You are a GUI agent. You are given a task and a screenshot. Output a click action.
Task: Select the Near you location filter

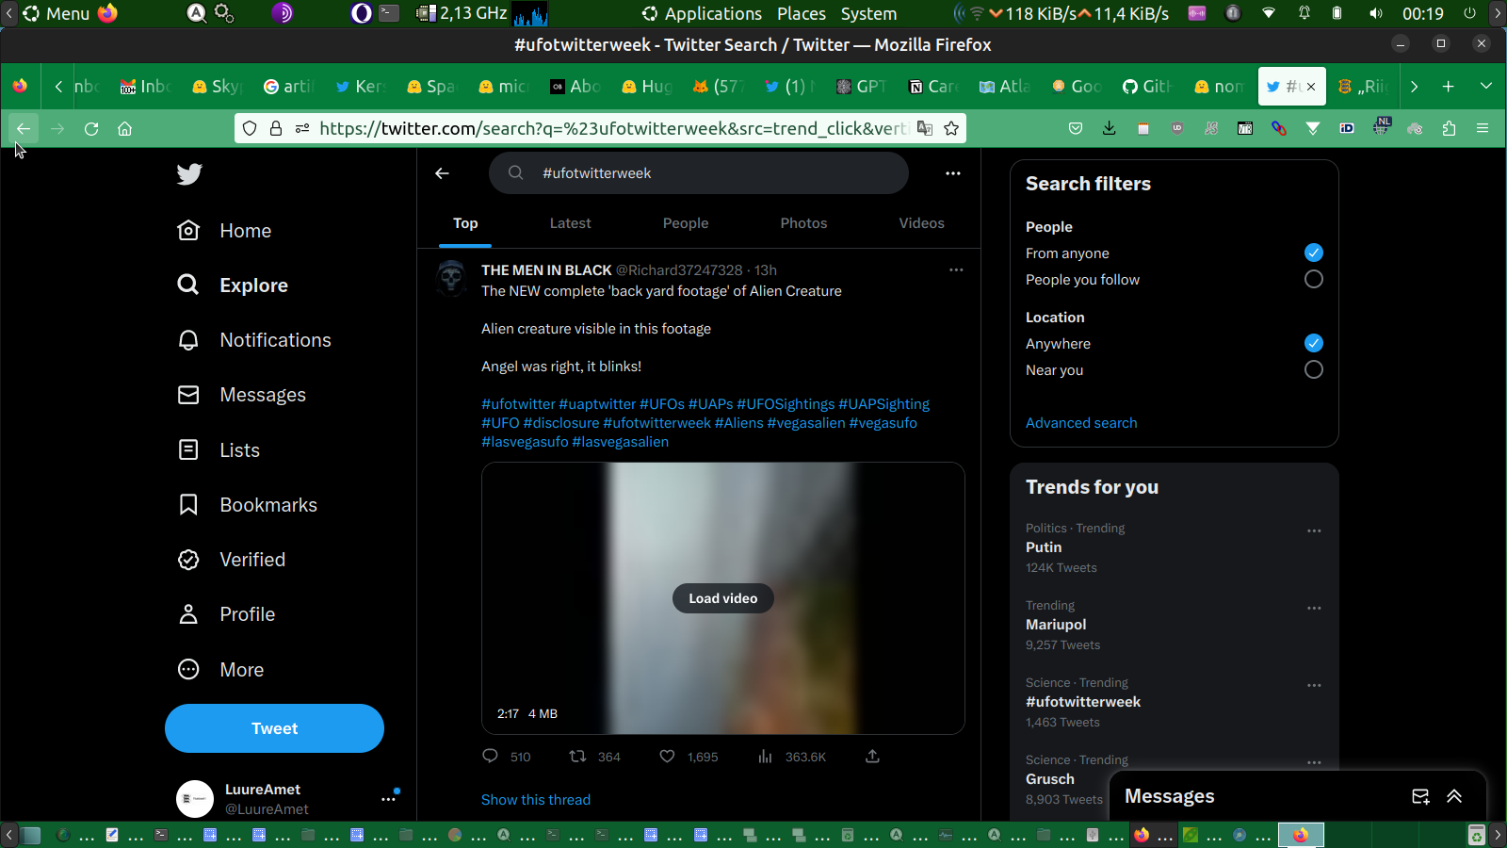[x=1314, y=369]
